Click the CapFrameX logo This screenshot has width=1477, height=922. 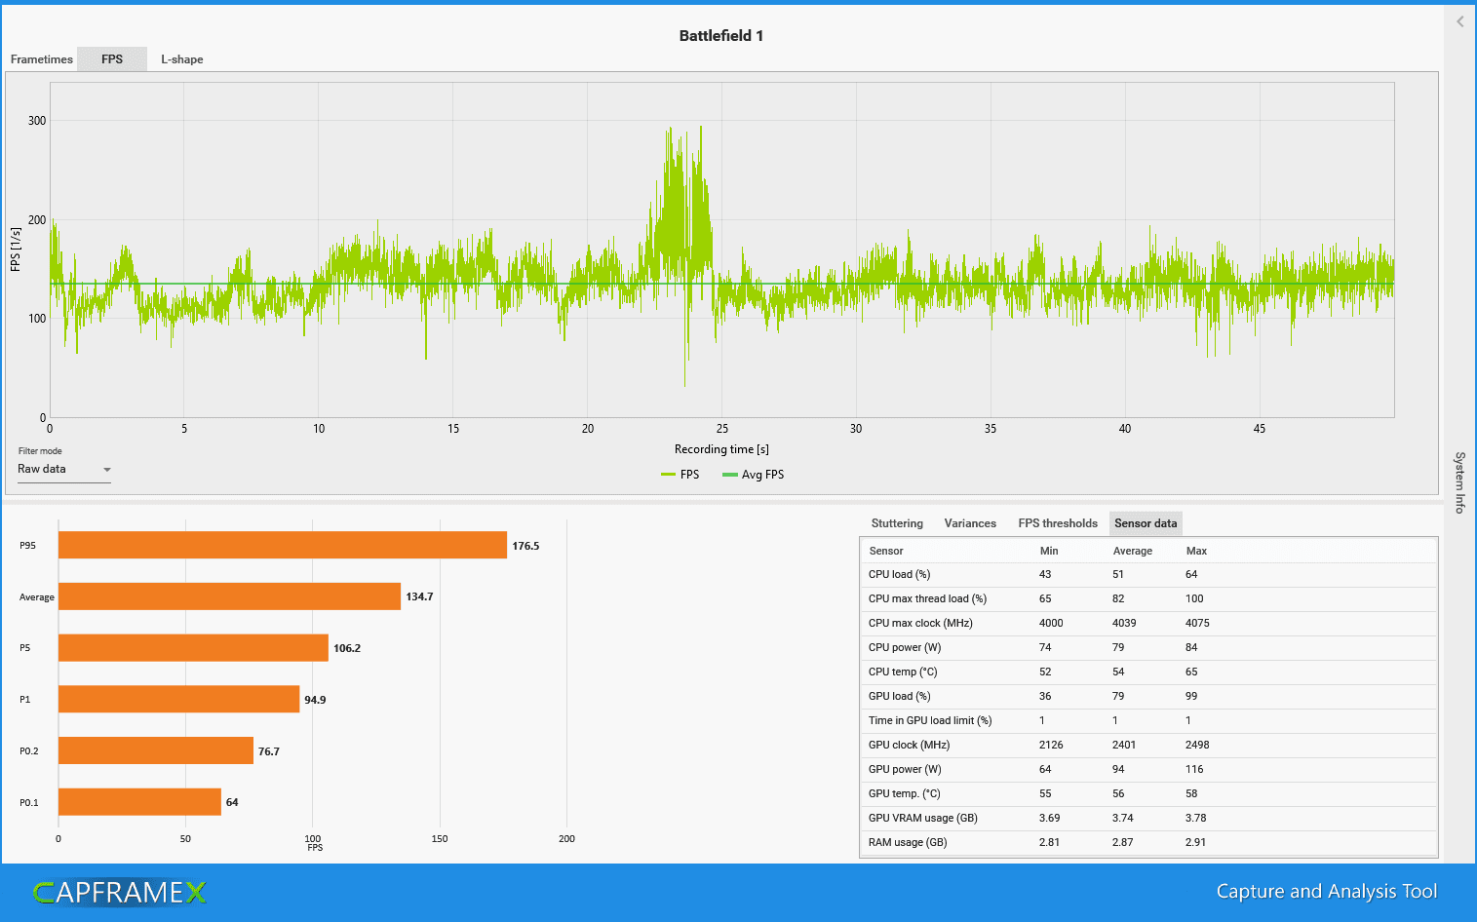119,892
